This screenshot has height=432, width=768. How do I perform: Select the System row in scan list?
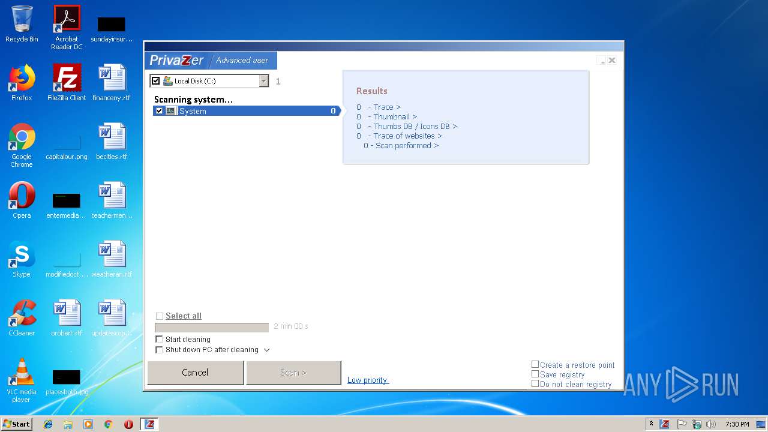pyautogui.click(x=247, y=111)
